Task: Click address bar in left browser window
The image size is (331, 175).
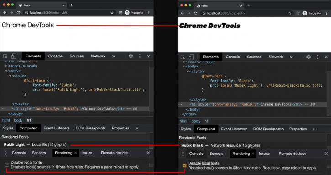Action: (x=69, y=13)
